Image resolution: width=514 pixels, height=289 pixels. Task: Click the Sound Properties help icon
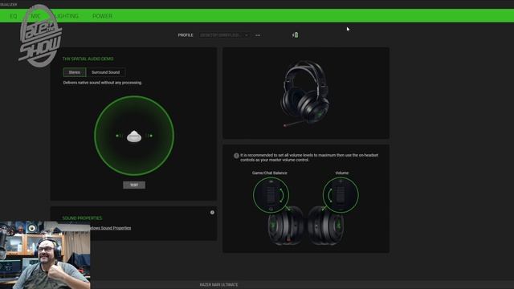pos(212,212)
